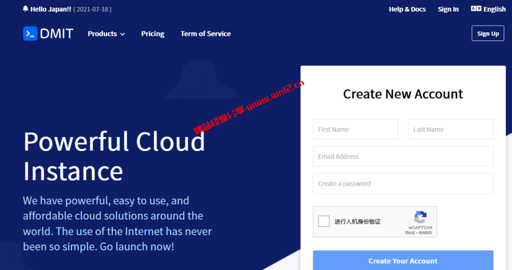Go to Sign In
The image size is (512, 270).
tap(448, 9)
